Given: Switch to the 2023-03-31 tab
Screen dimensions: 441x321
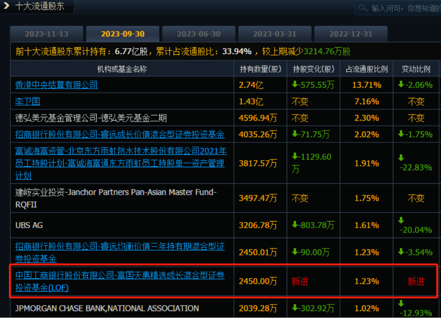Looking at the screenshot, I should 275,34.
